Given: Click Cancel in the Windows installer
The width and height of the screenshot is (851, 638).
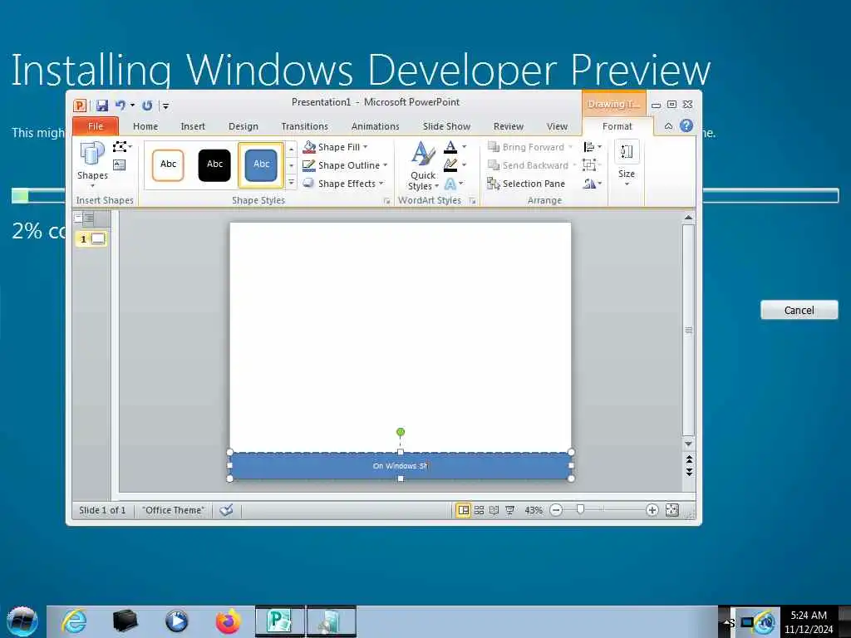Looking at the screenshot, I should point(799,311).
